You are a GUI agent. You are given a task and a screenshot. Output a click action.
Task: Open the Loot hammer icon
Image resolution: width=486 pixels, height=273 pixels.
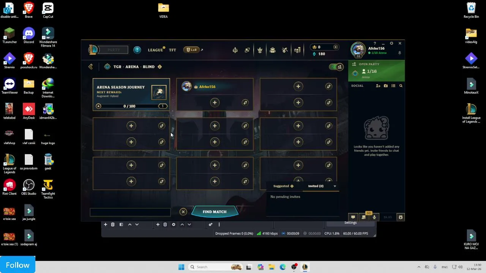coord(285,50)
